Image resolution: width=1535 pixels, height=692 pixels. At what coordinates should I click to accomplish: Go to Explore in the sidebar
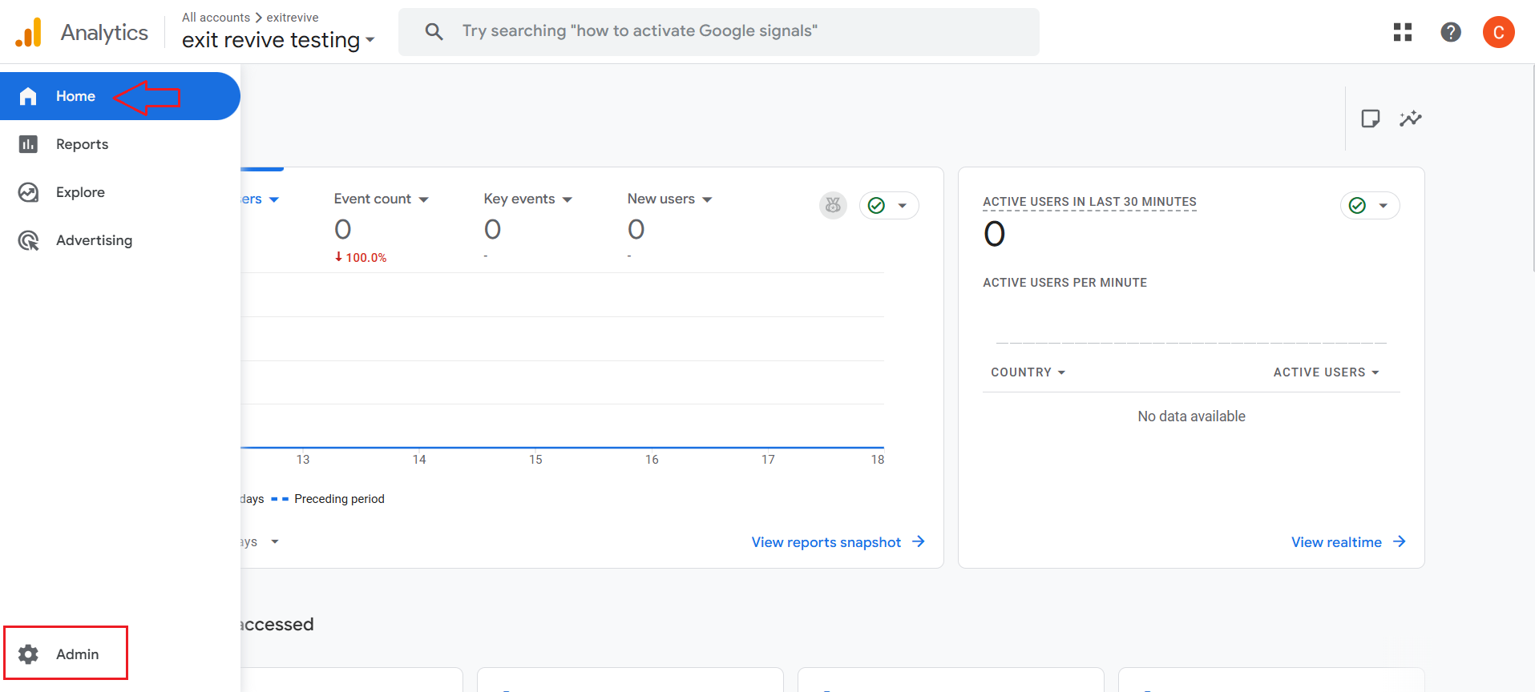pos(80,192)
